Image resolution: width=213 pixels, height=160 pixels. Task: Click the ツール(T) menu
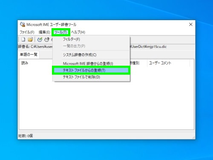click(60, 32)
